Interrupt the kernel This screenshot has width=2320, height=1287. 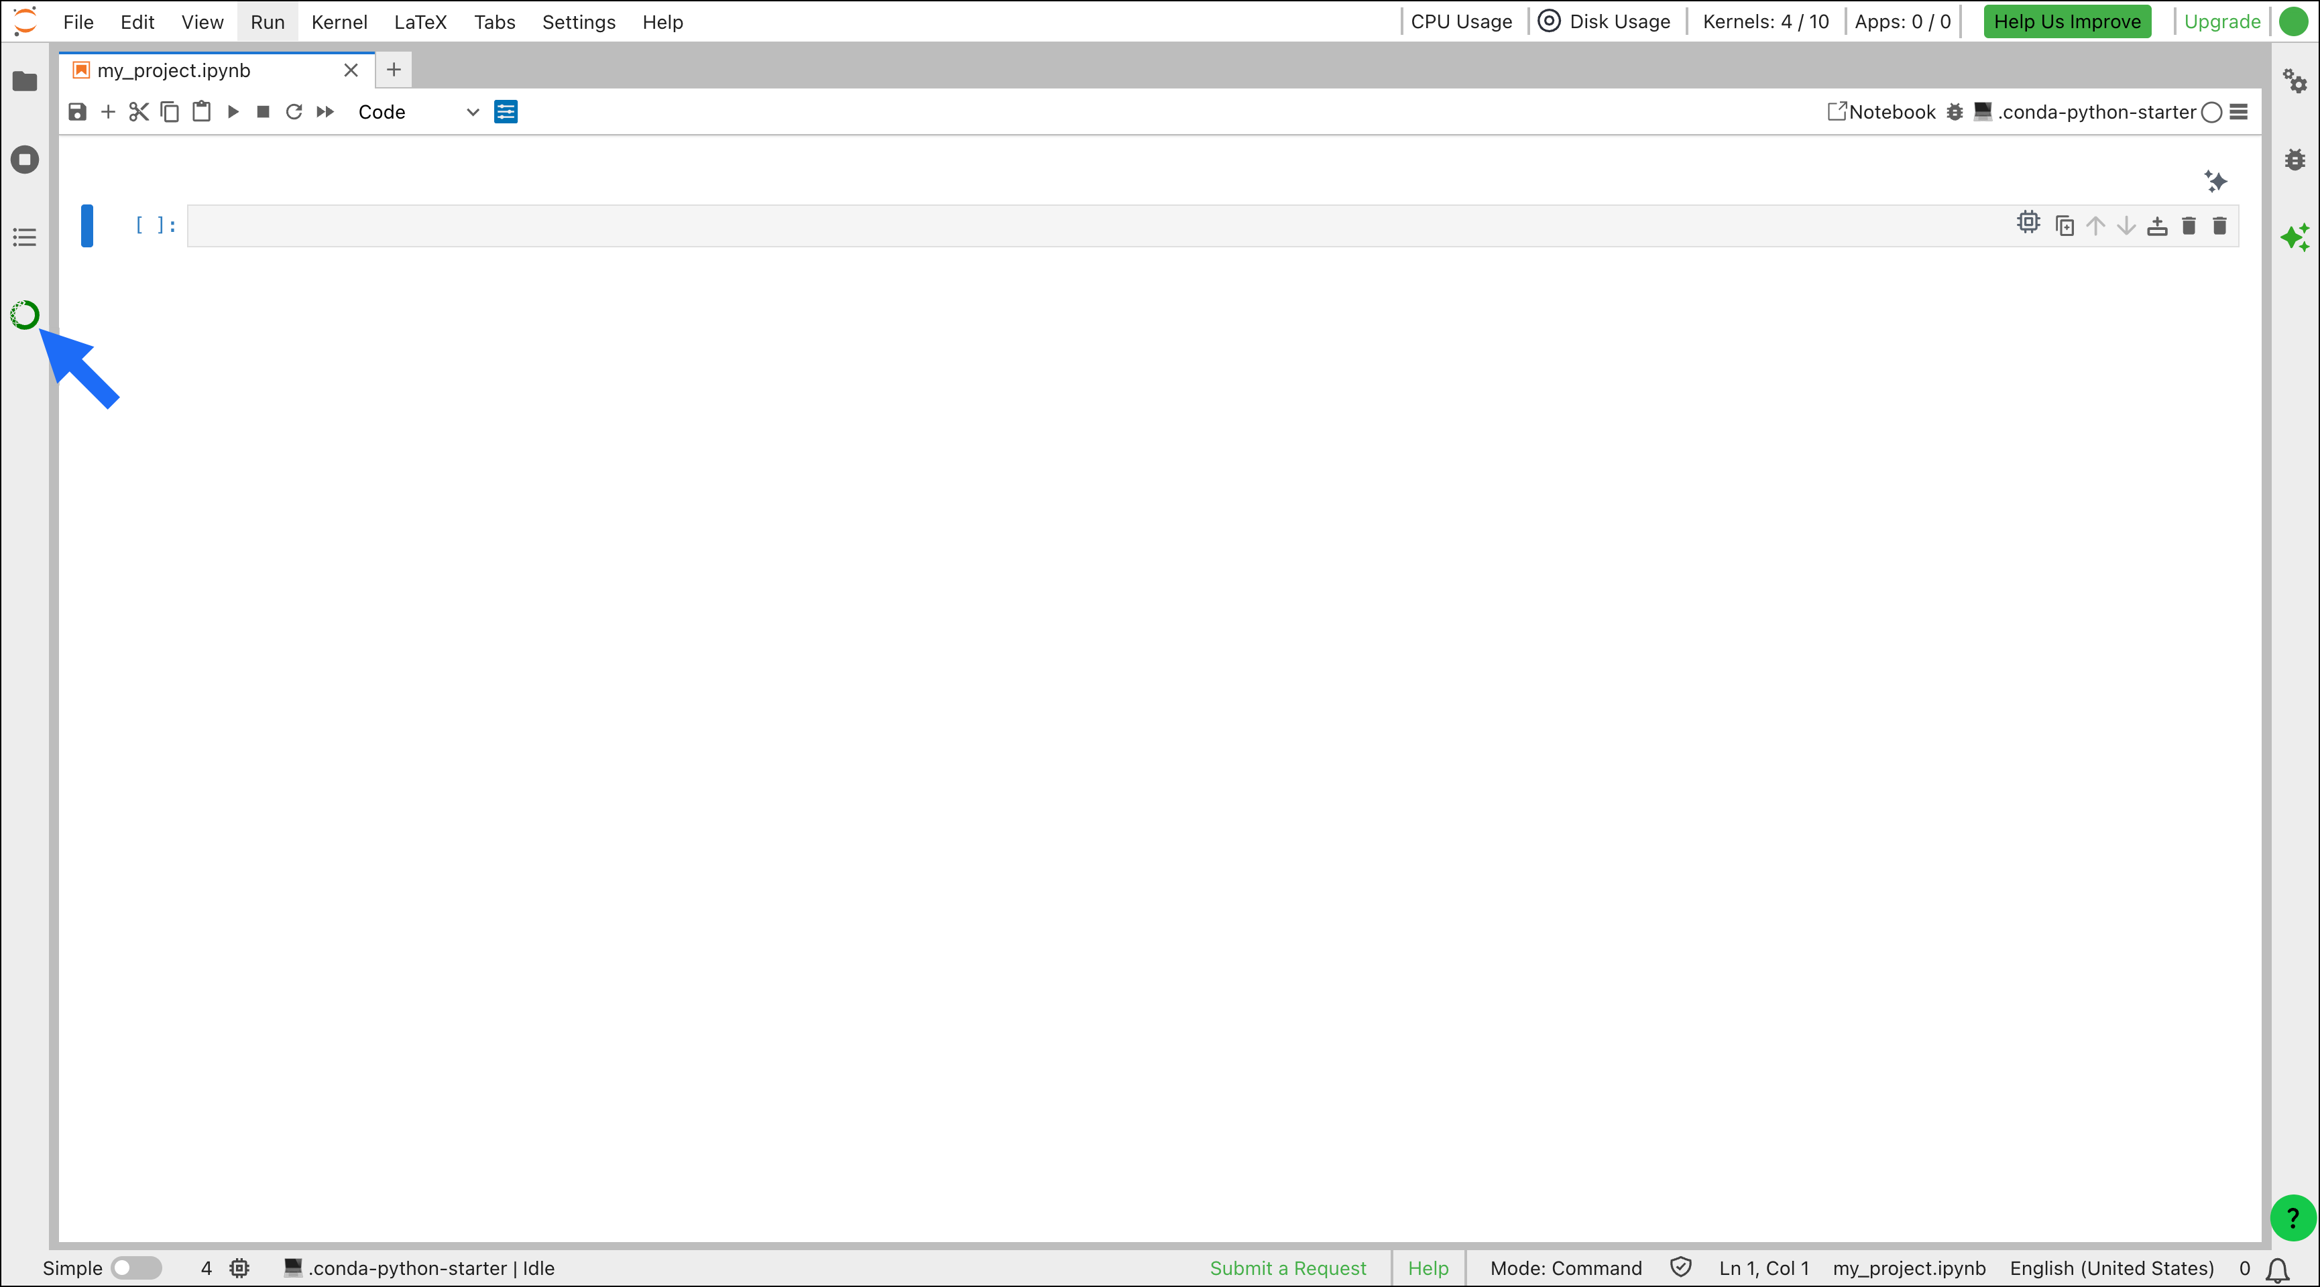(262, 112)
